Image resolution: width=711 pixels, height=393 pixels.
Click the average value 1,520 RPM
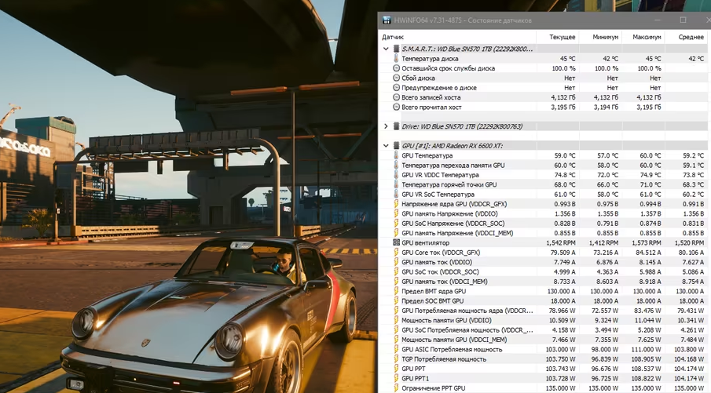point(689,242)
